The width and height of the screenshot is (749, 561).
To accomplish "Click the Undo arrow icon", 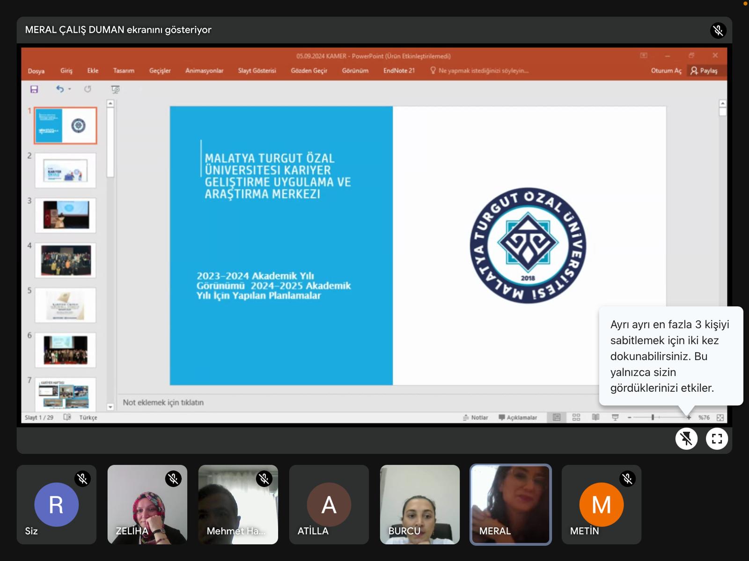I will [59, 89].
